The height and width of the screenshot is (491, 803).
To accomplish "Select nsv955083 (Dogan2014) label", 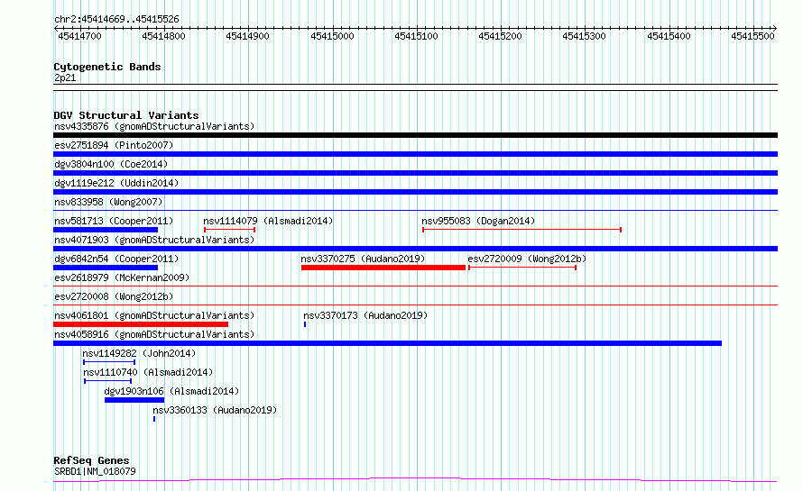I will click(x=478, y=221).
